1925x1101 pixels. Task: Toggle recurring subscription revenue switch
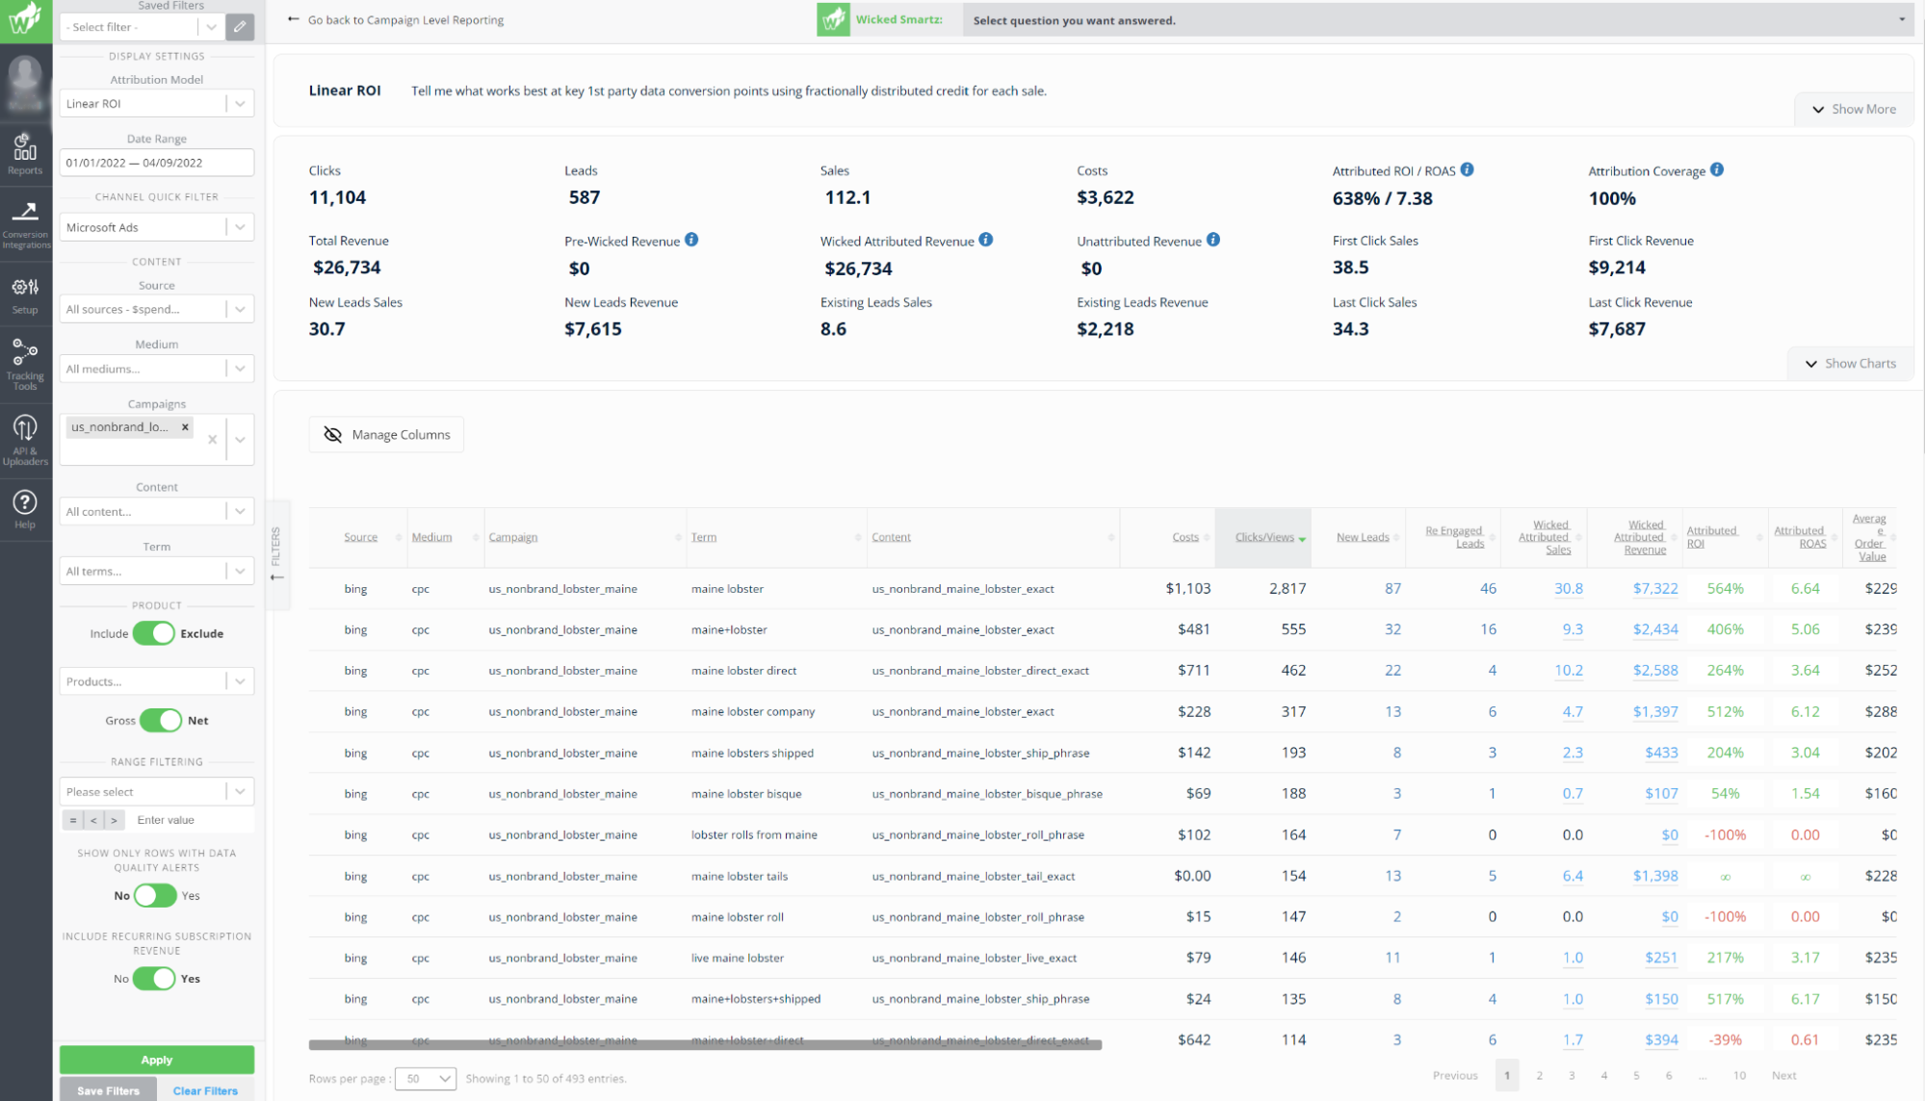(x=154, y=979)
